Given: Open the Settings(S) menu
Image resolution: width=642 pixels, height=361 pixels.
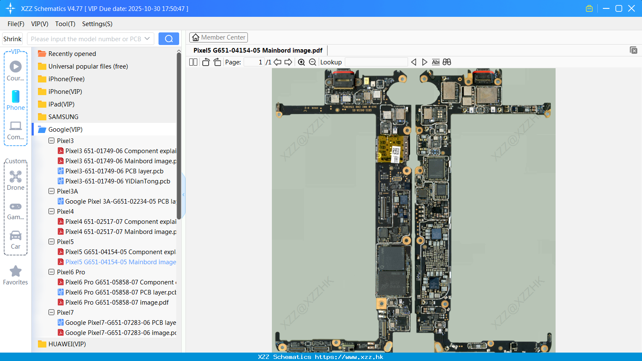Looking at the screenshot, I should [97, 24].
